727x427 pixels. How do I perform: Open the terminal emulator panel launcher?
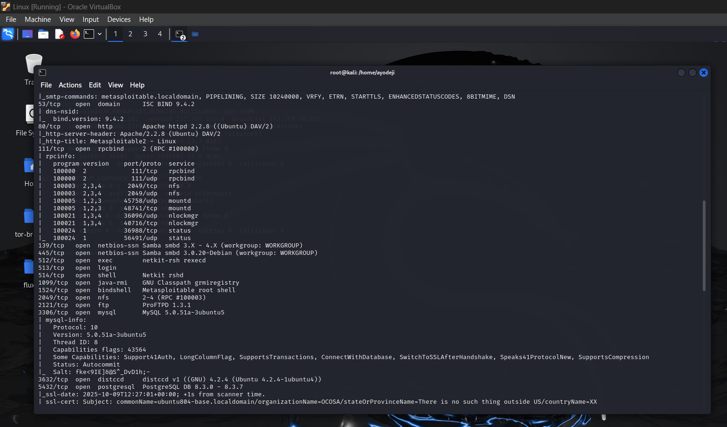click(89, 34)
